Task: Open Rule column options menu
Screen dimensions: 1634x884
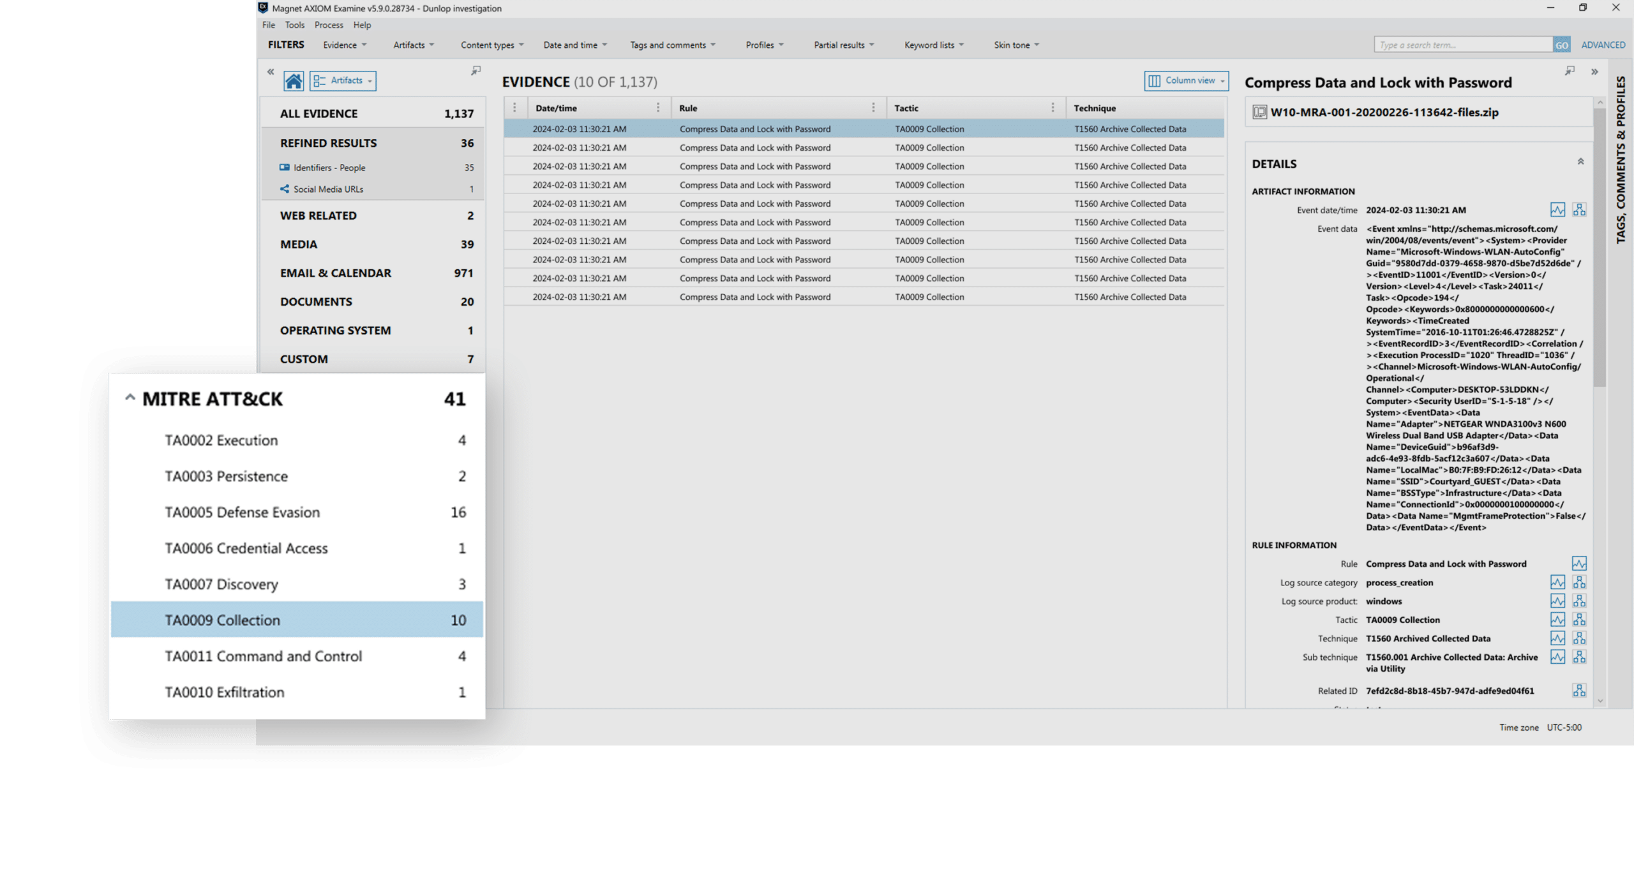Action: click(x=873, y=108)
